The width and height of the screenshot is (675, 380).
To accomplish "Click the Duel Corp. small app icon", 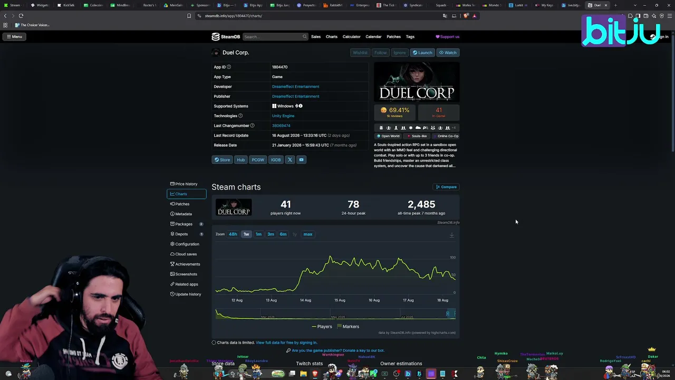I will coord(216,52).
